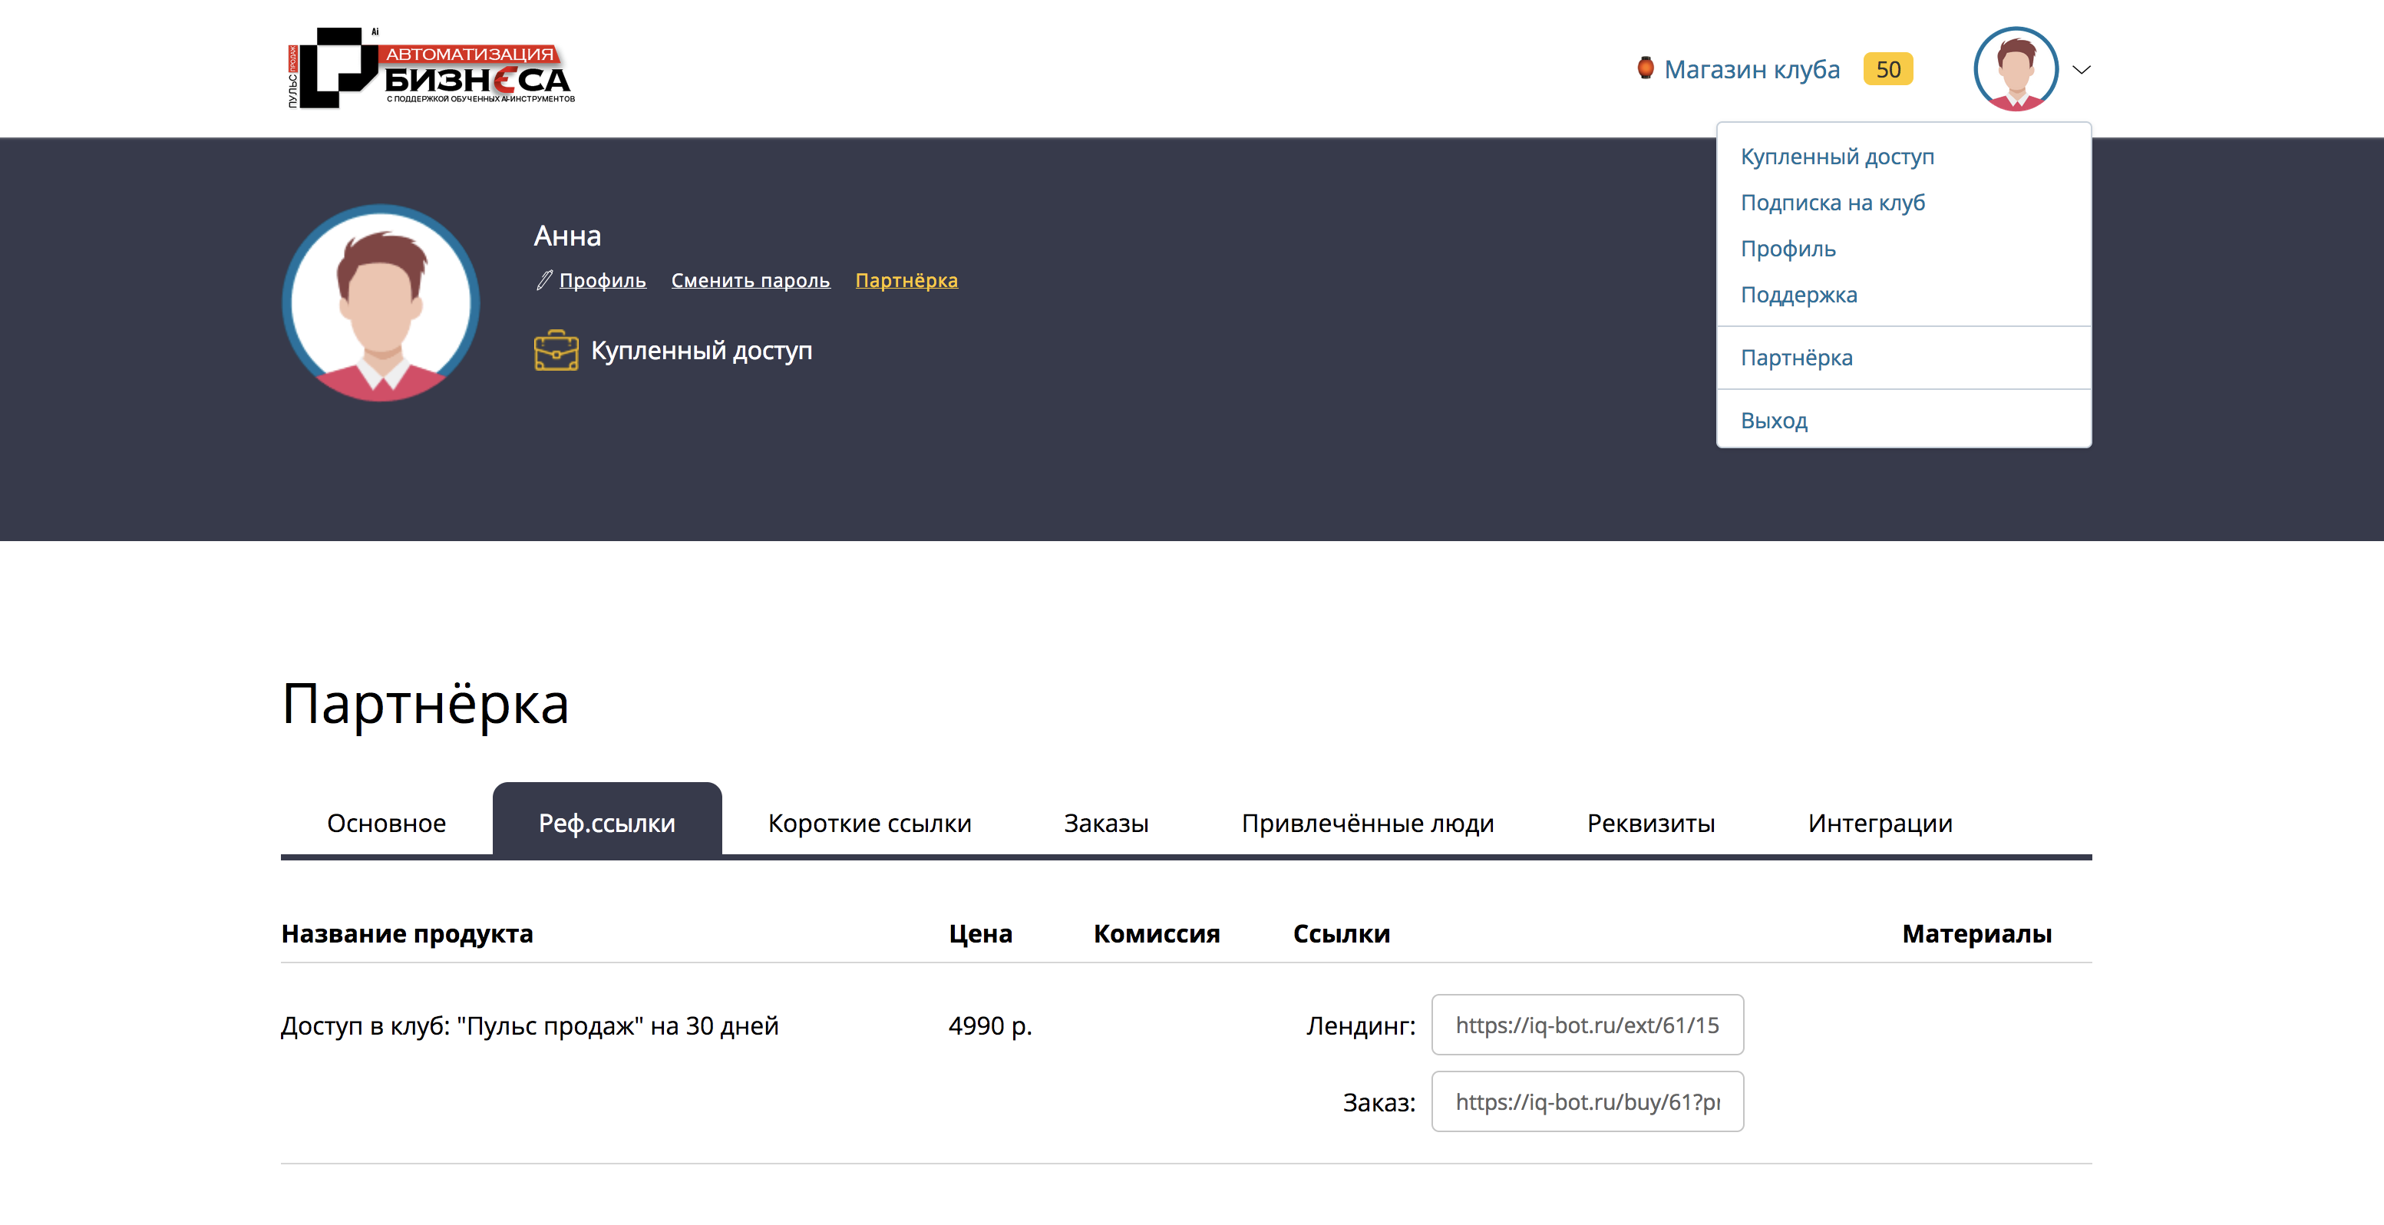Switch to the Основное tab

click(x=386, y=823)
